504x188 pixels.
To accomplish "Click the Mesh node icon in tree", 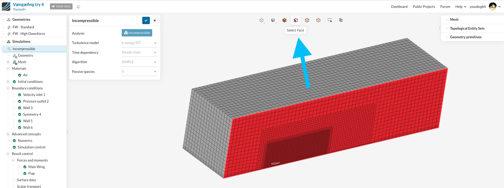I will [x=15, y=62].
